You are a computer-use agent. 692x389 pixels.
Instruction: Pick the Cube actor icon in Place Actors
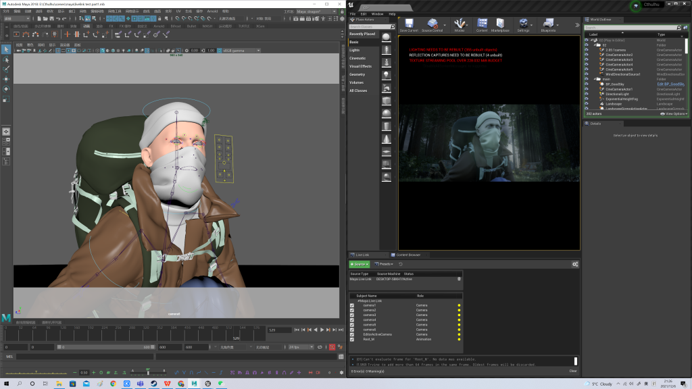click(x=386, y=101)
